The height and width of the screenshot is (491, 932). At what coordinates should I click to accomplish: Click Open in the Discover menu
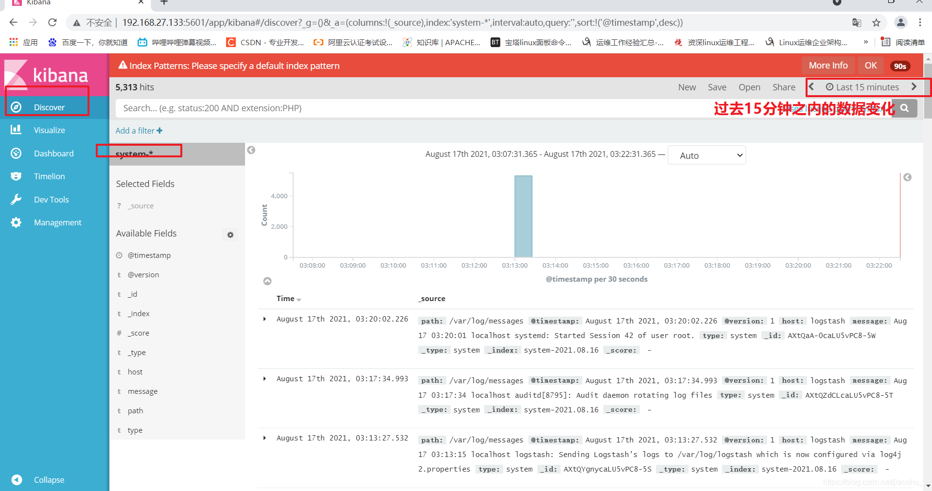(749, 87)
